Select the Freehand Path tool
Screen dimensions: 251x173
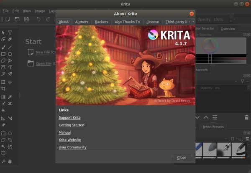pos(10,67)
